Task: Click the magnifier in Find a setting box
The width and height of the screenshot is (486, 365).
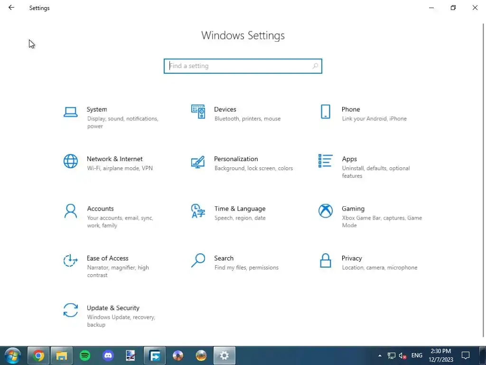Action: tap(315, 66)
